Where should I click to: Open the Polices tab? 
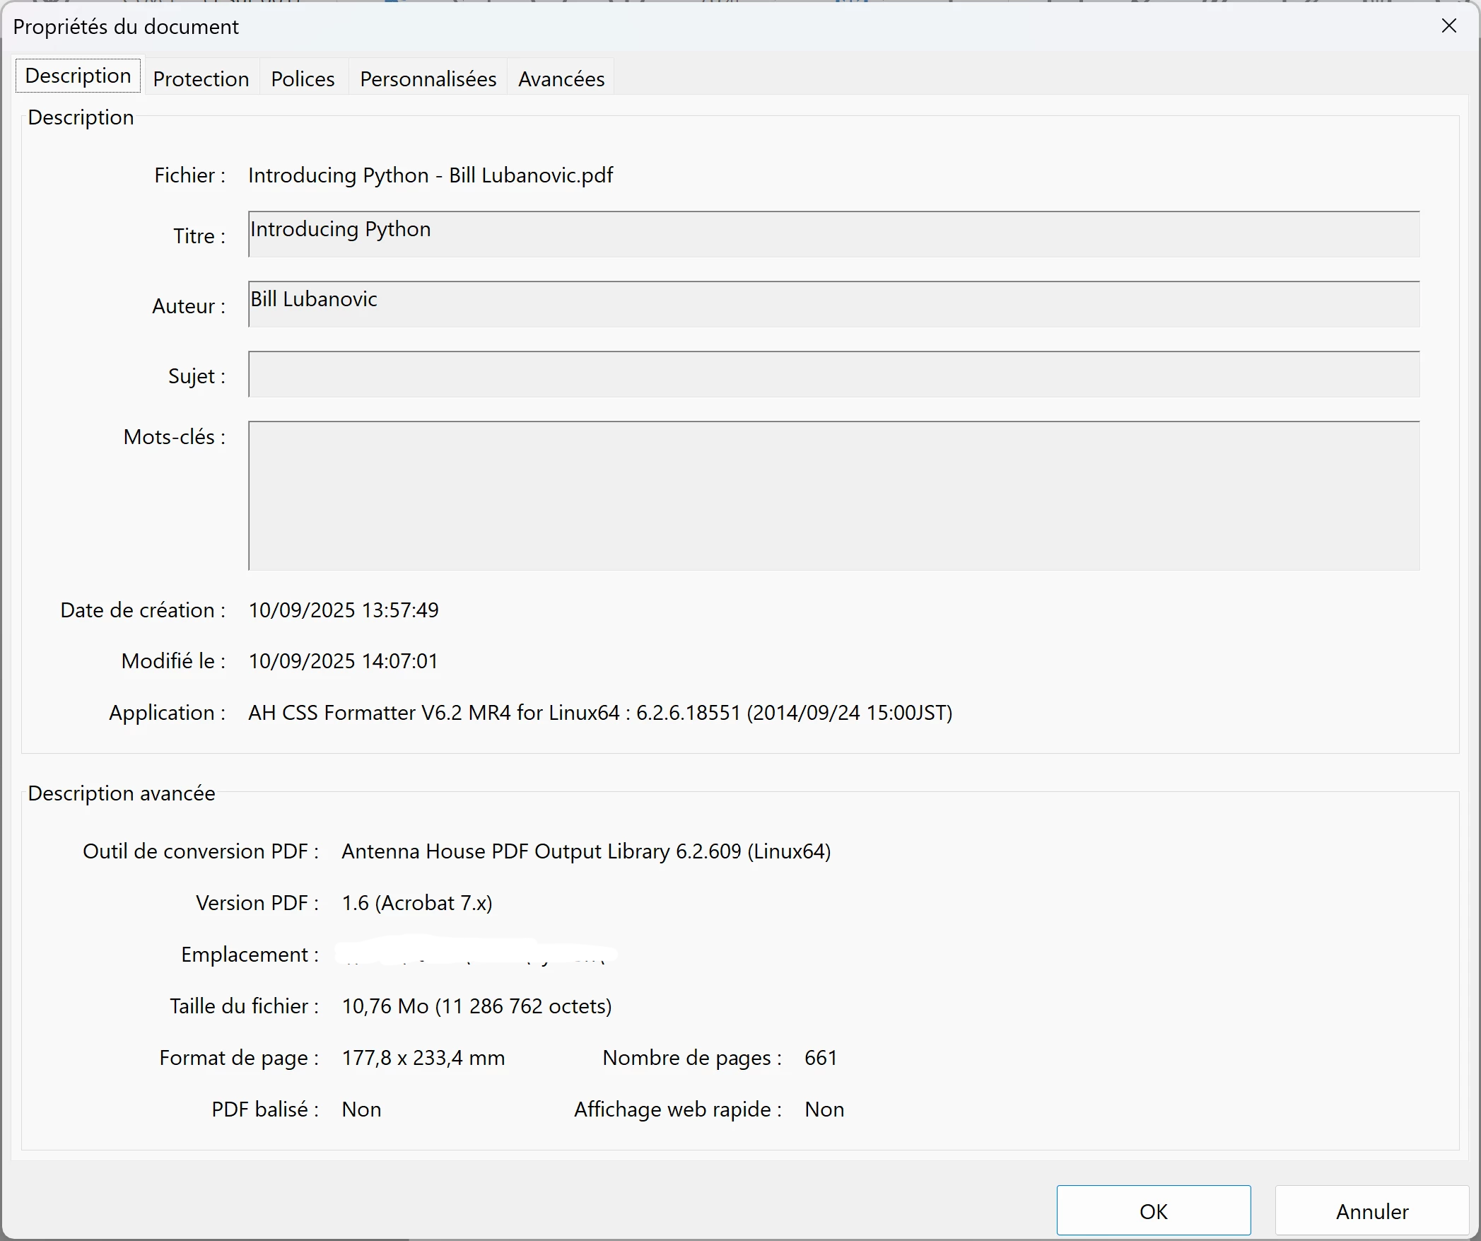click(x=303, y=78)
